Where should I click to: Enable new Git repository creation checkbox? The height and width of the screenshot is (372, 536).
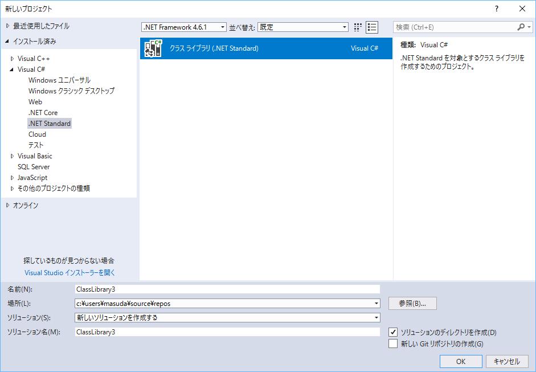[x=392, y=344]
